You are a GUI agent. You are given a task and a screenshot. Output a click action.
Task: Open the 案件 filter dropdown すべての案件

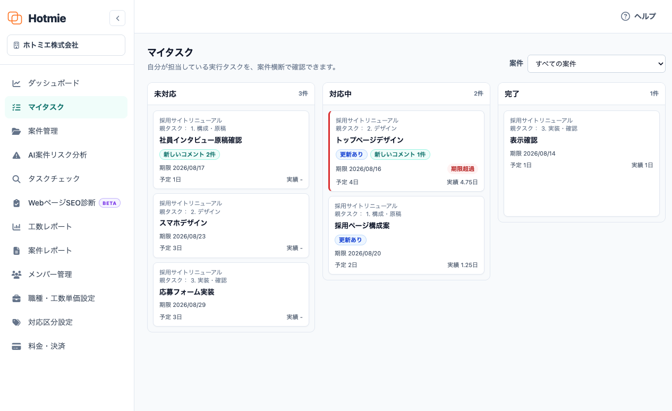point(596,64)
